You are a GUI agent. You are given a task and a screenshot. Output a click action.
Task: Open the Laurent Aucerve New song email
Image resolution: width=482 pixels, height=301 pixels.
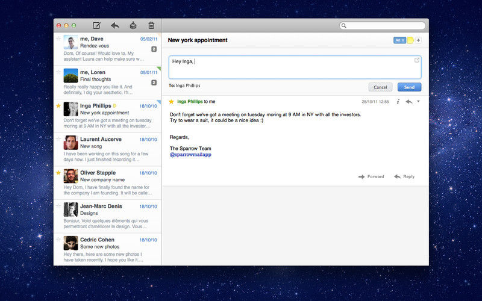(x=108, y=149)
